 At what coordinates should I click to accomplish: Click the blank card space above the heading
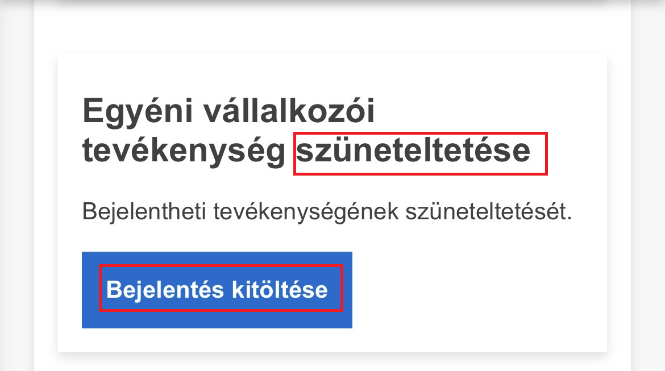[x=332, y=74]
